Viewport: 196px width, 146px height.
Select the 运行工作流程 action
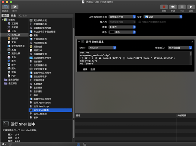pos(38,114)
